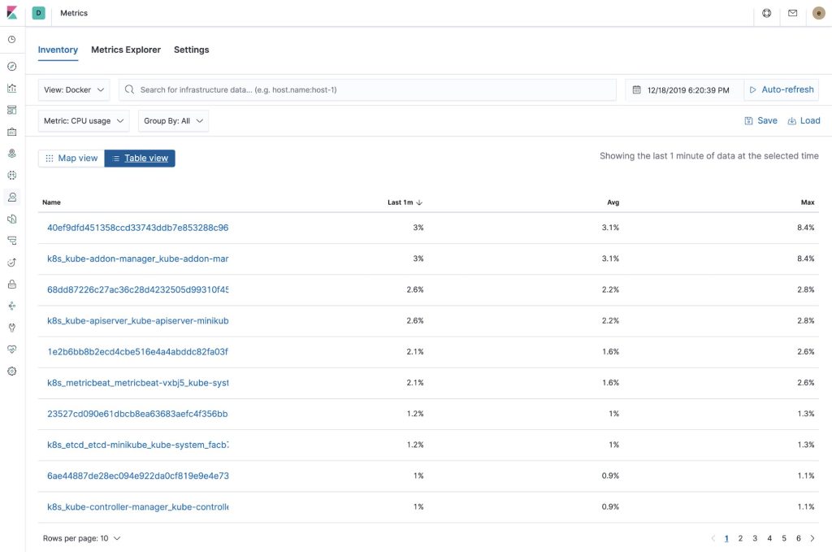The height and width of the screenshot is (552, 832).
Task: Open recently viewed clock icon
Action: (x=11, y=39)
